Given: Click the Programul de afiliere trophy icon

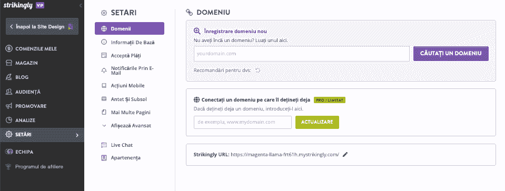Looking at the screenshot, I should click(x=9, y=167).
